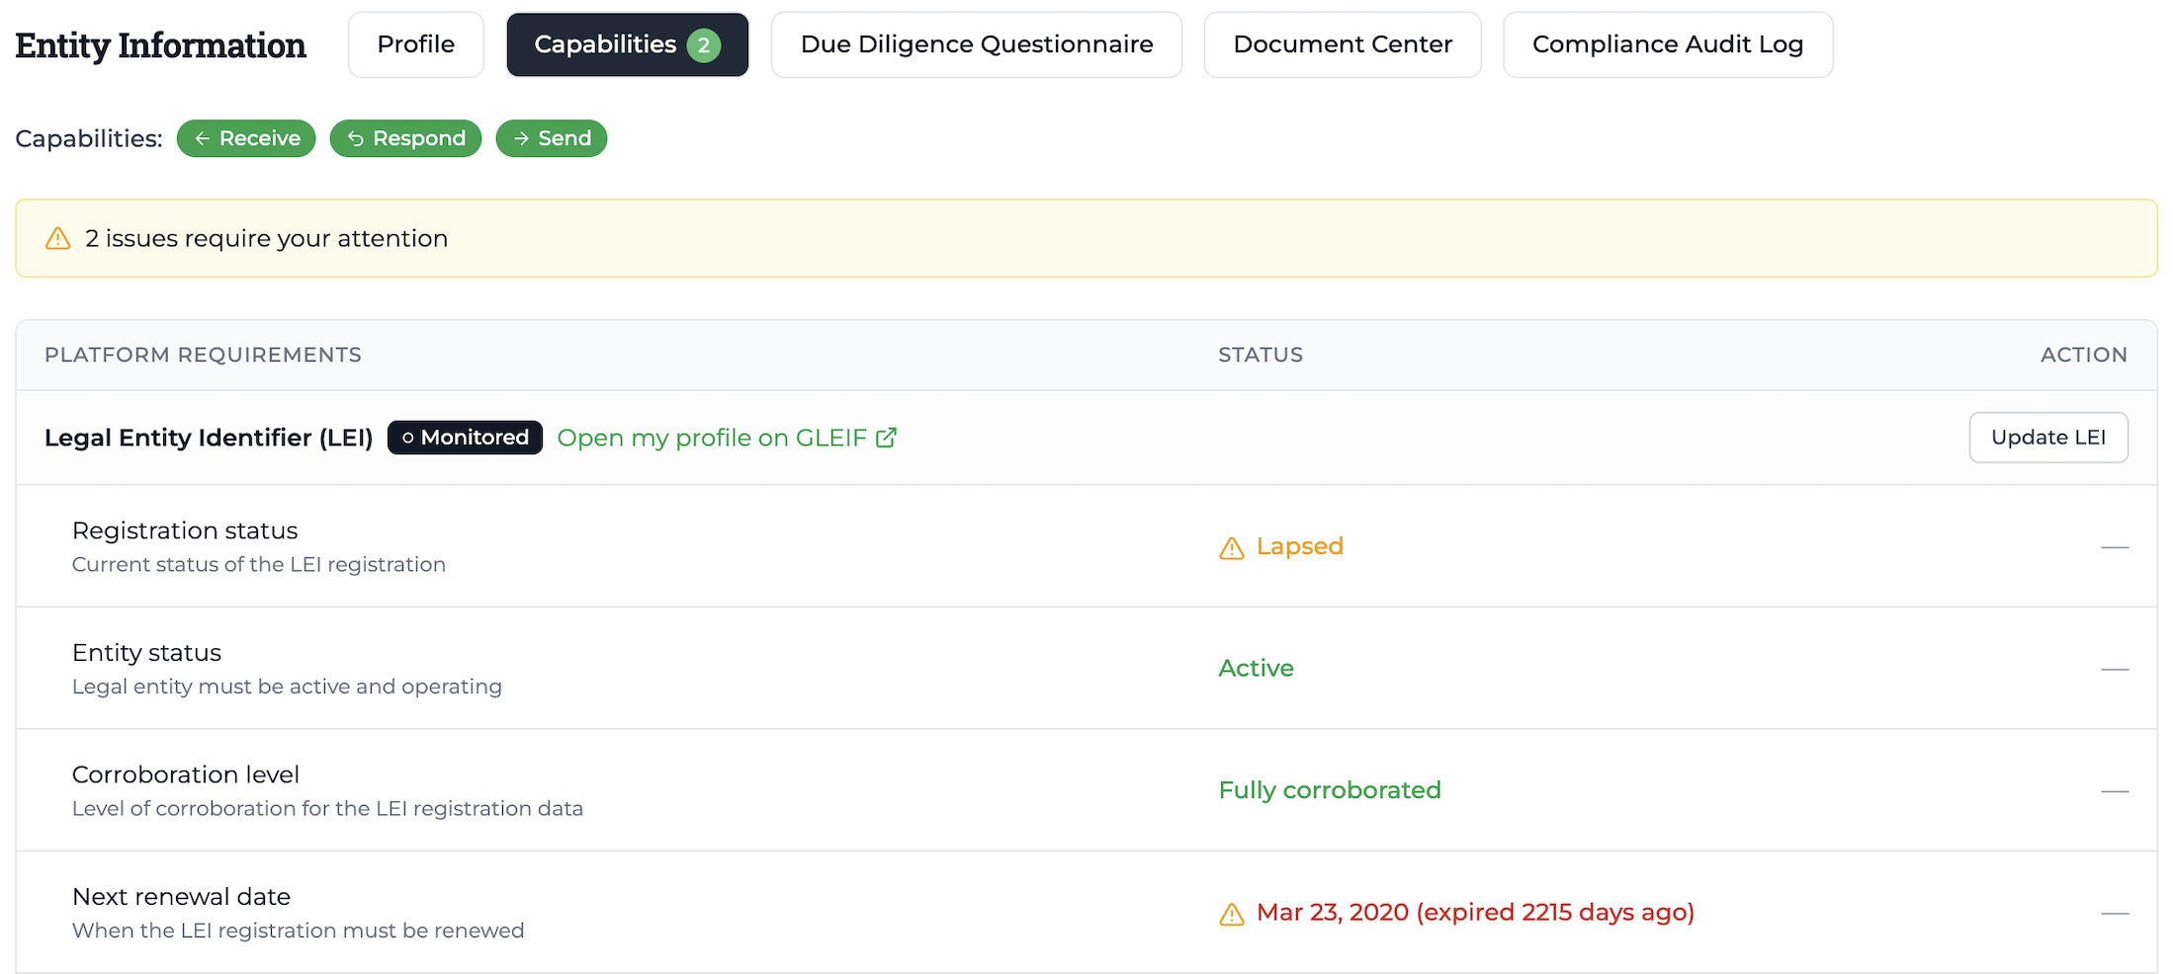This screenshot has height=974, width=2173.
Task: Click the Receive capability pill
Action: pyautogui.click(x=246, y=138)
